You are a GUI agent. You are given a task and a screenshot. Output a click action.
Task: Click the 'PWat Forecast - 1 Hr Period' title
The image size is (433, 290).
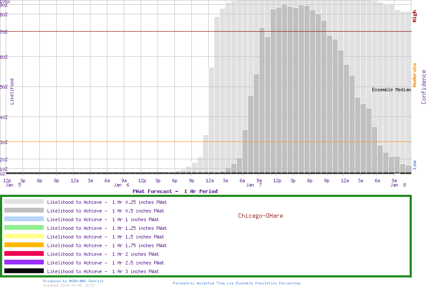coord(175,191)
